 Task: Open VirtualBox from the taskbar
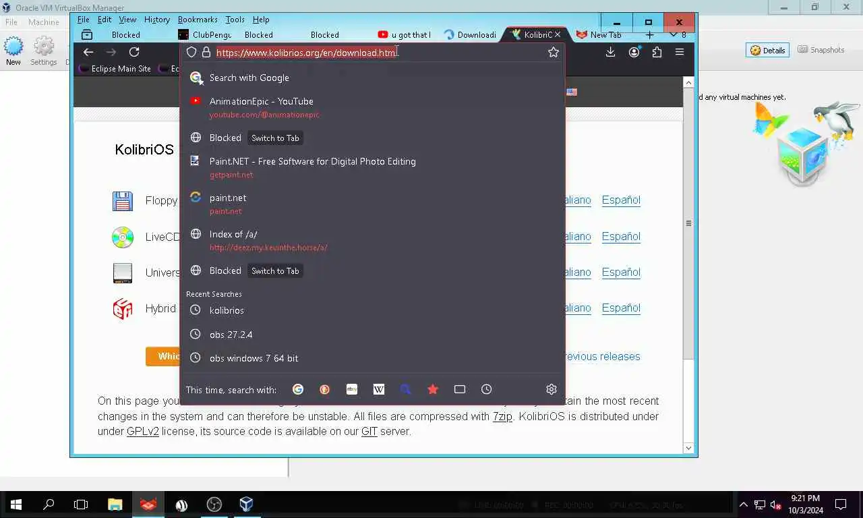point(246,505)
